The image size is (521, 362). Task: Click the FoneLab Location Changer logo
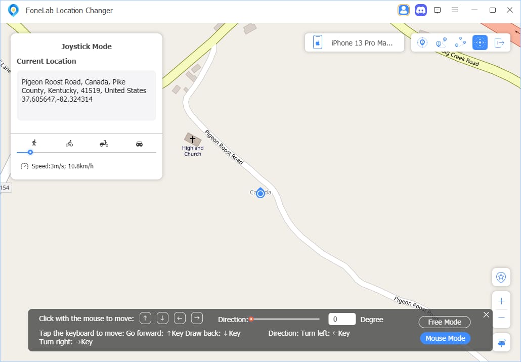pyautogui.click(x=13, y=10)
